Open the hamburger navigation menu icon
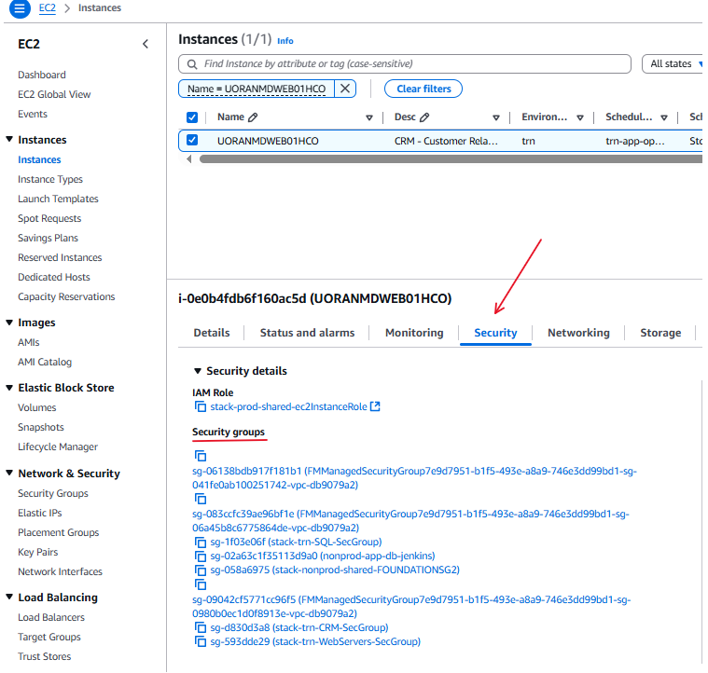The image size is (708, 673). click(x=20, y=8)
